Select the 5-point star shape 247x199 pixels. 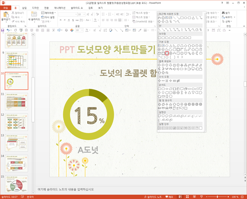170,104
